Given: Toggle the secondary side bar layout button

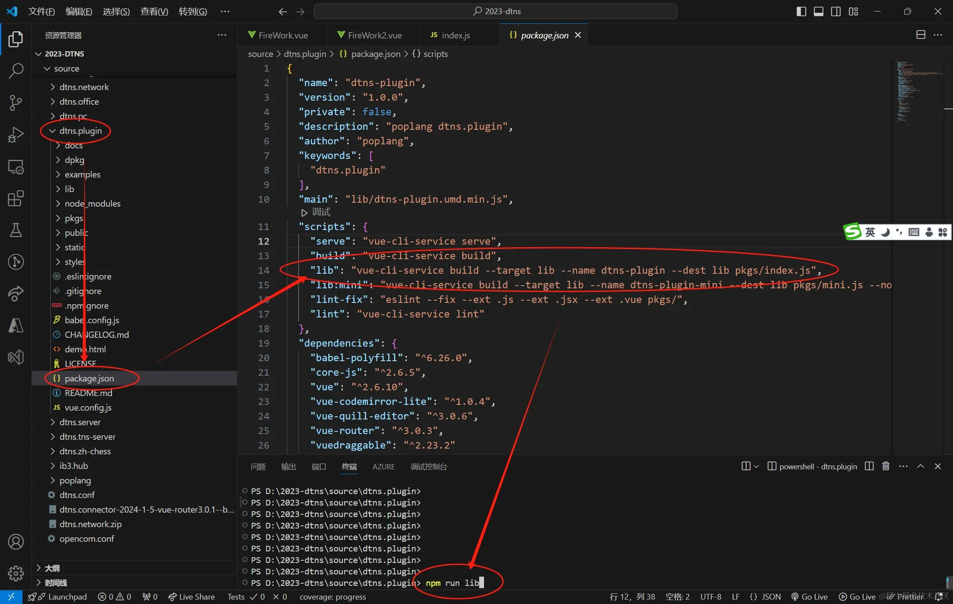Looking at the screenshot, I should click(836, 11).
